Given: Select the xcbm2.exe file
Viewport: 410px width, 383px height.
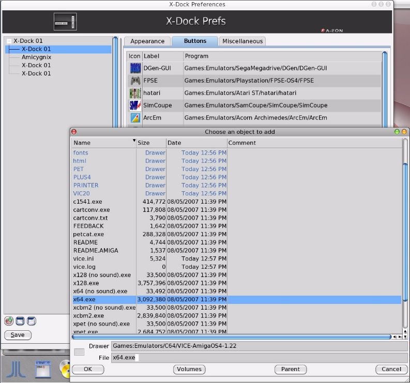Looking at the screenshot, I should coord(88,316).
